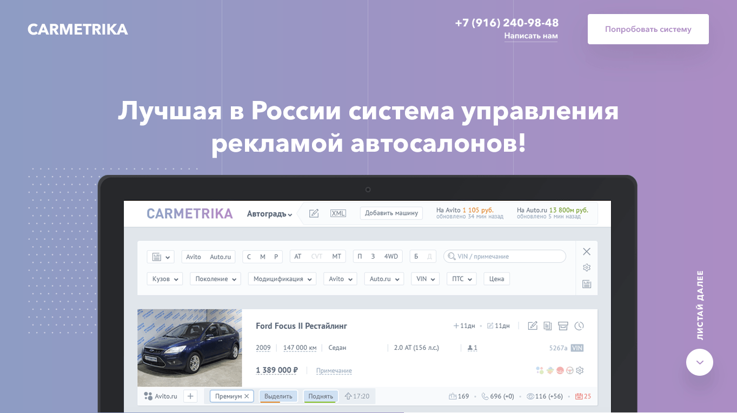Open the gear icon beside the steering wheel icon
This screenshot has width=737, height=413.
point(580,370)
